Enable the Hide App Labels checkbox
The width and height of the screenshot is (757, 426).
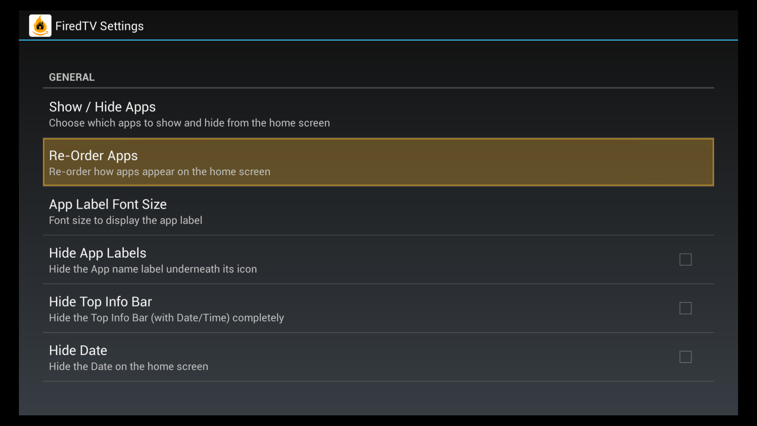coord(686,260)
